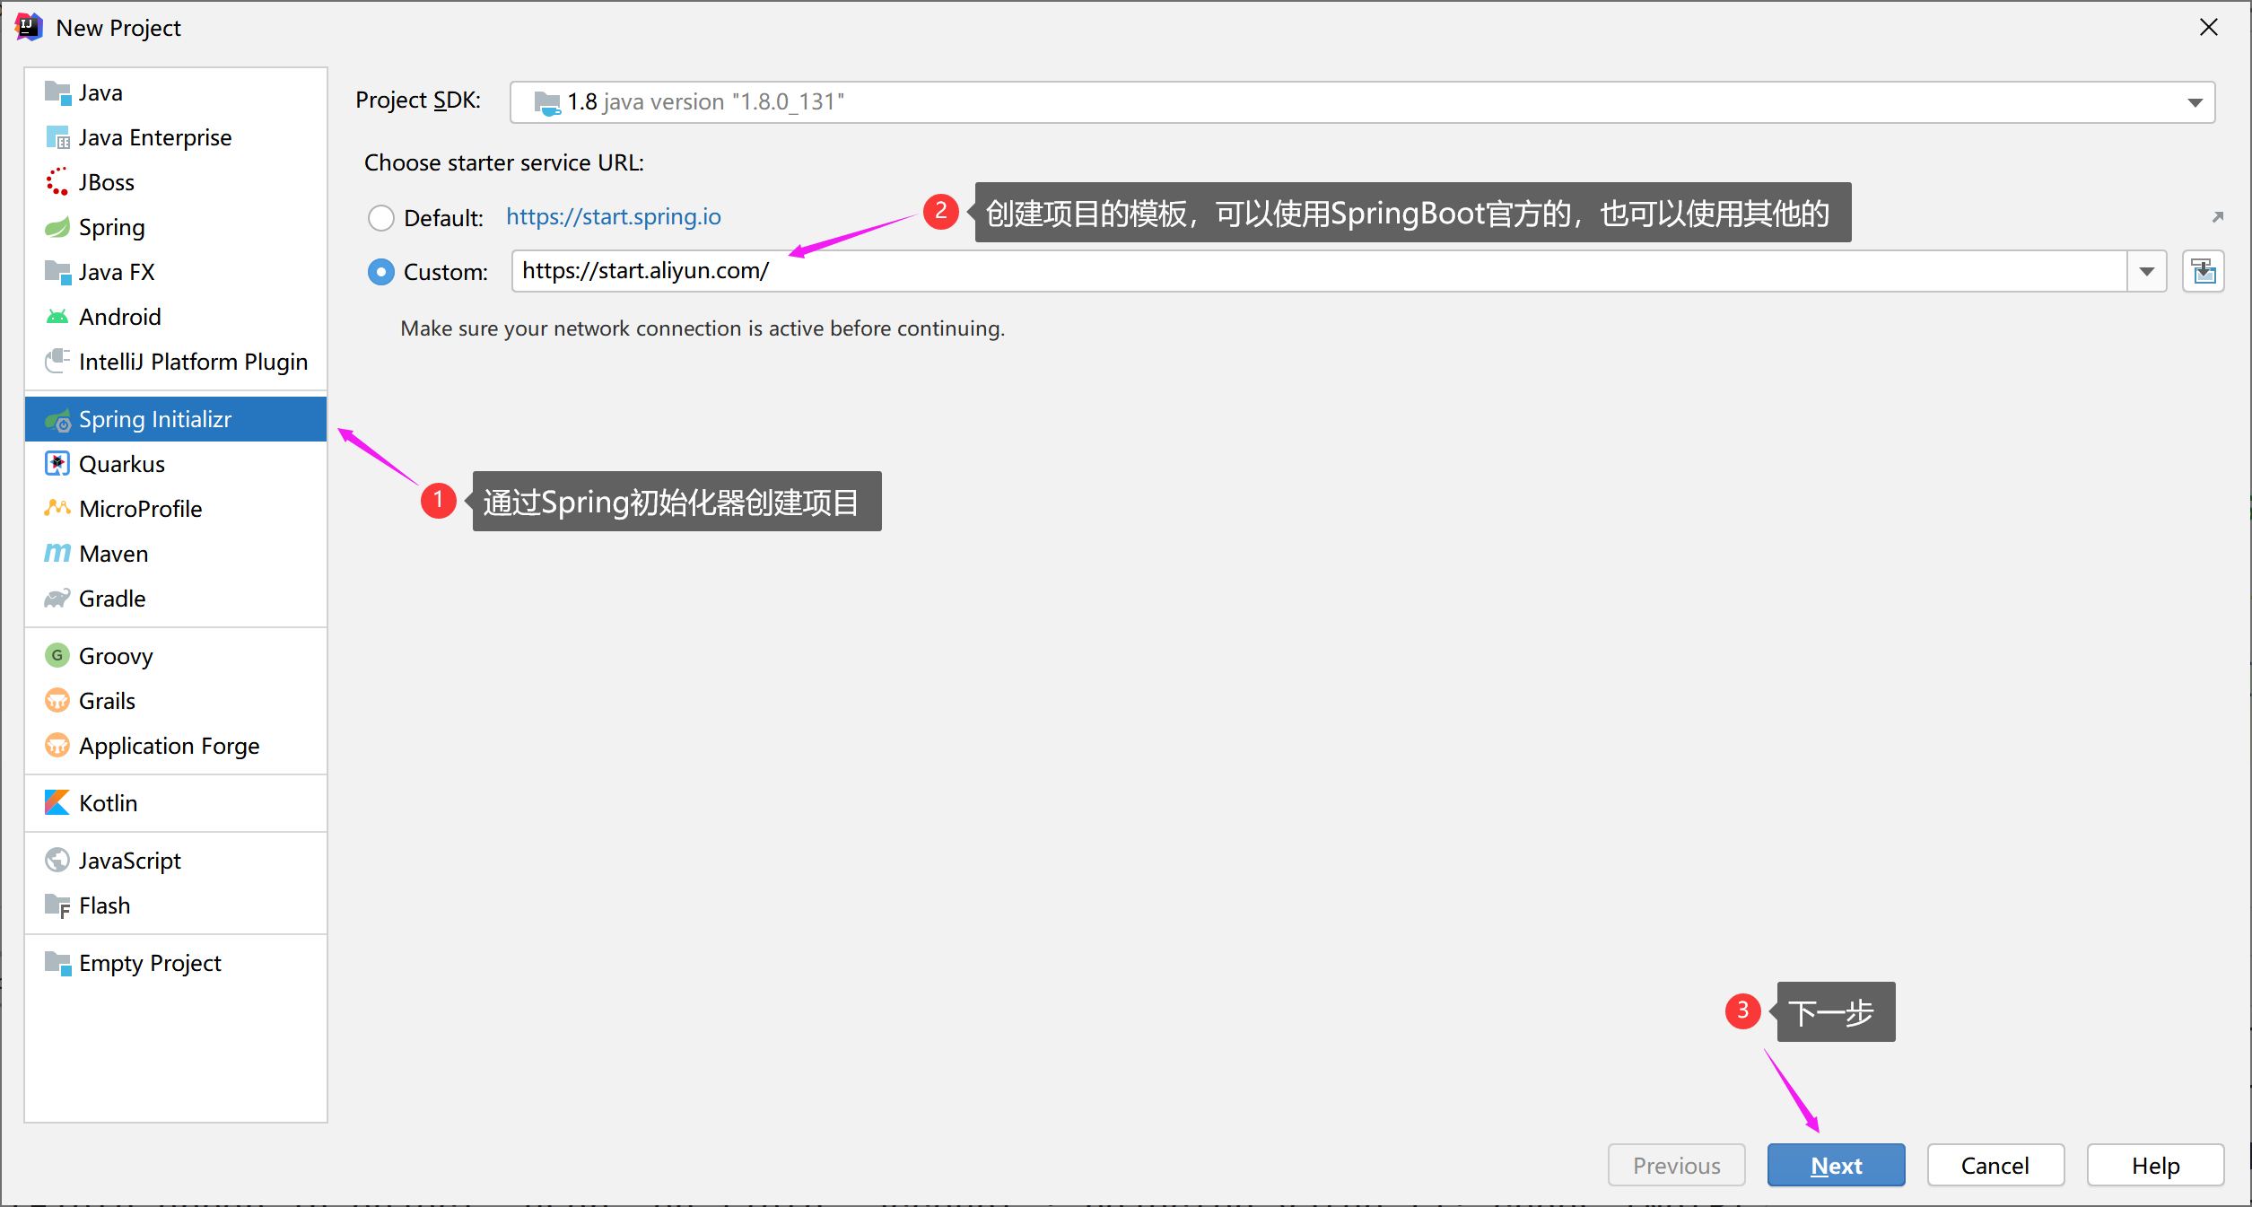Image resolution: width=2252 pixels, height=1207 pixels.
Task: Select the Default starter URL radio button
Action: [x=381, y=218]
